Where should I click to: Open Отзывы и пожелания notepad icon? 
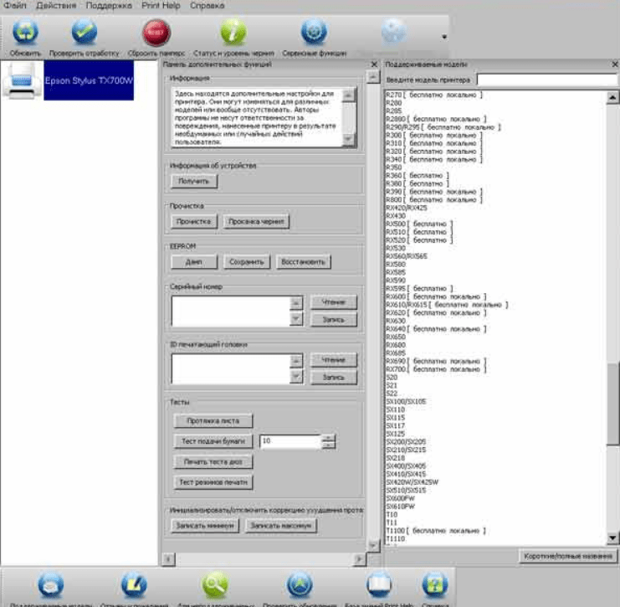[134, 584]
